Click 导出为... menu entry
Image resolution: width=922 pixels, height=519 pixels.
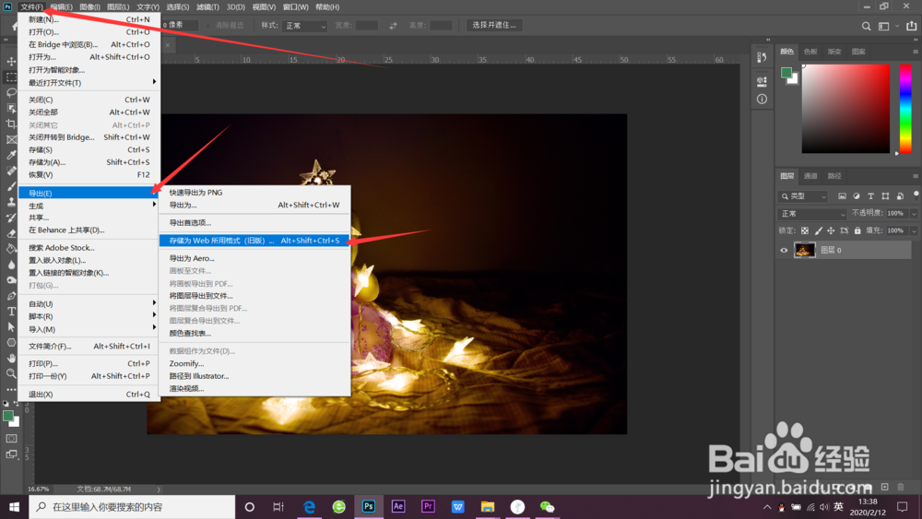[254, 206]
